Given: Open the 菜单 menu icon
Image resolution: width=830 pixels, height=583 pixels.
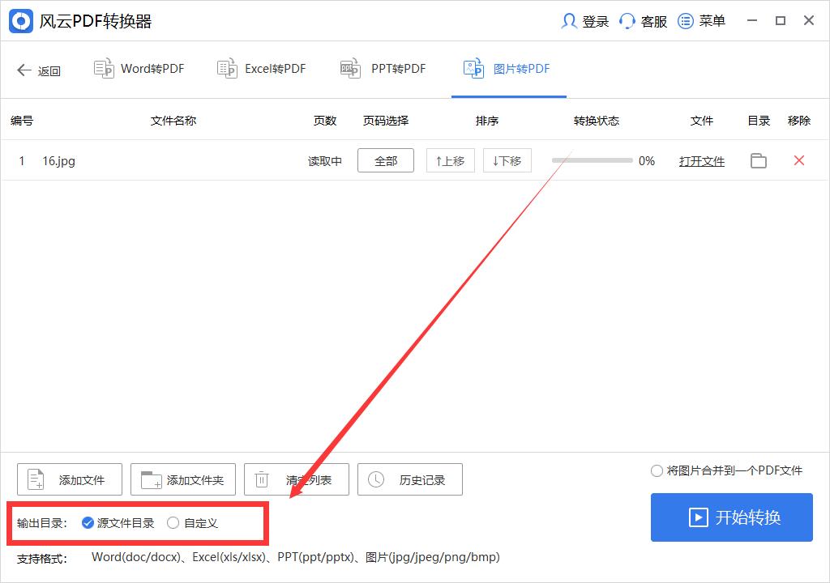Looking at the screenshot, I should [686, 21].
